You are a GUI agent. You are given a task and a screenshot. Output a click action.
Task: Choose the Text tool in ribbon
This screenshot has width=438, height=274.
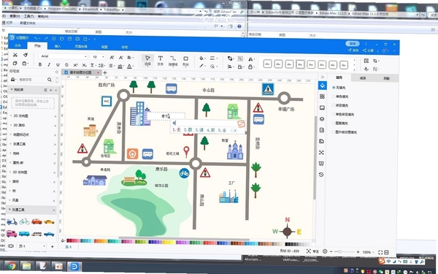pyautogui.click(x=161, y=61)
